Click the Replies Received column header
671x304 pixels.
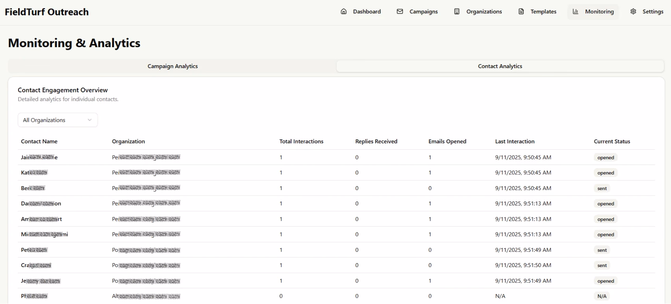(x=376, y=141)
